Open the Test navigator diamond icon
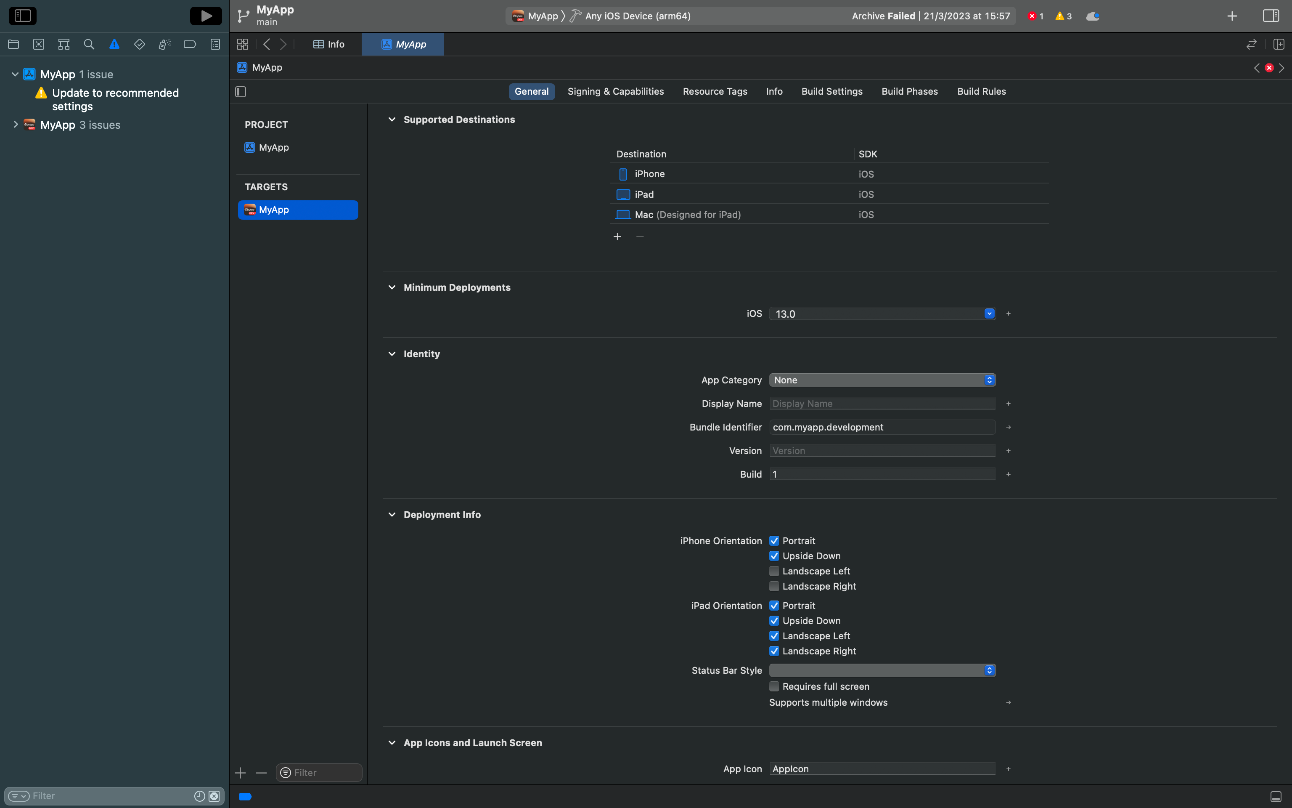The height and width of the screenshot is (808, 1292). [x=139, y=44]
